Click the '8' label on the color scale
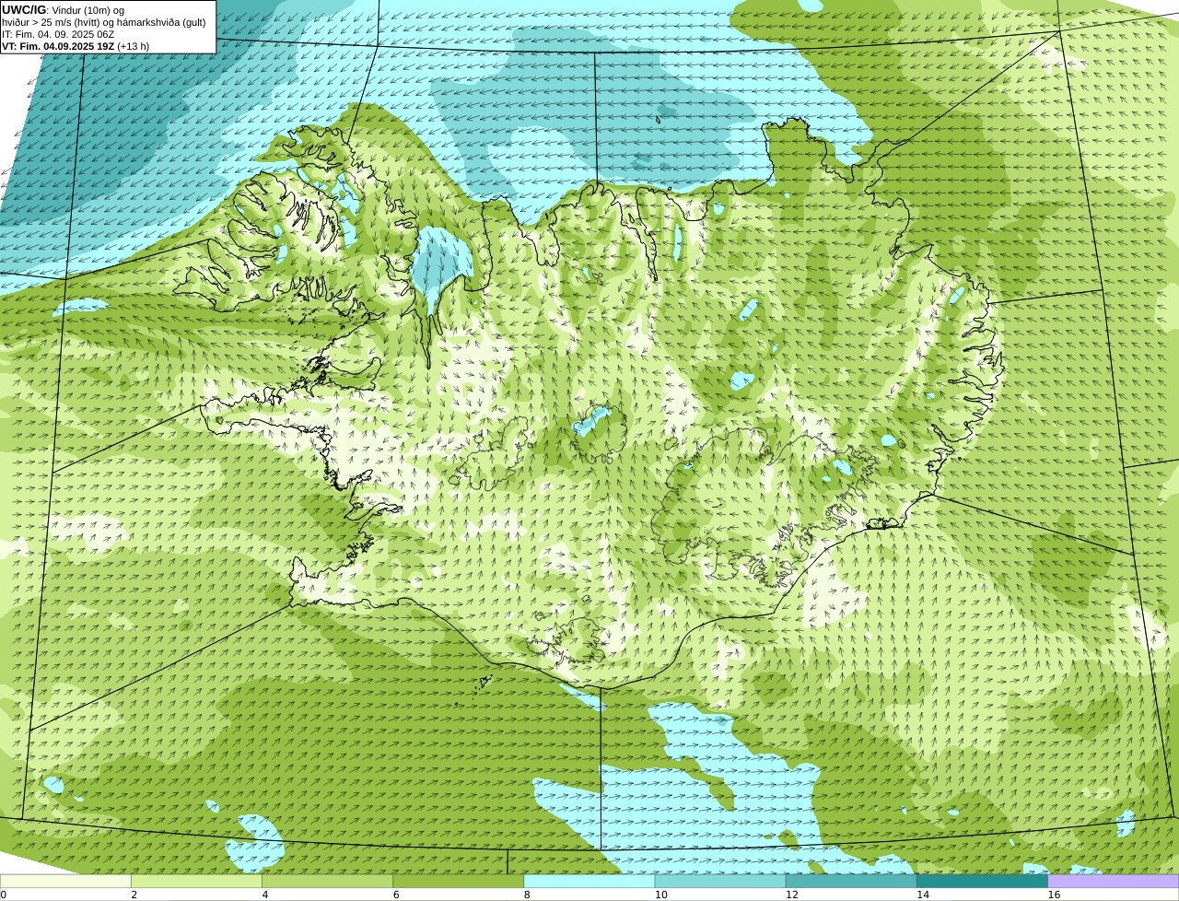 click(527, 895)
